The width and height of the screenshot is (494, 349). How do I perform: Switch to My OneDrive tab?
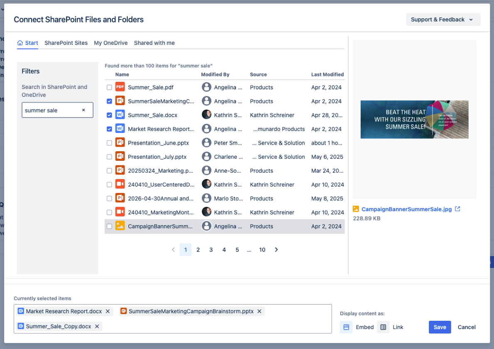111,43
